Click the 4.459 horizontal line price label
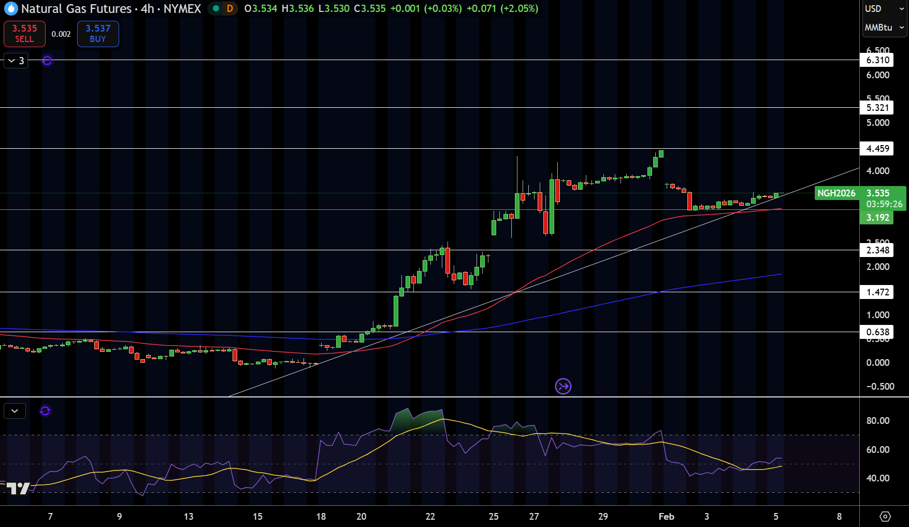The height and width of the screenshot is (527, 909). point(876,149)
